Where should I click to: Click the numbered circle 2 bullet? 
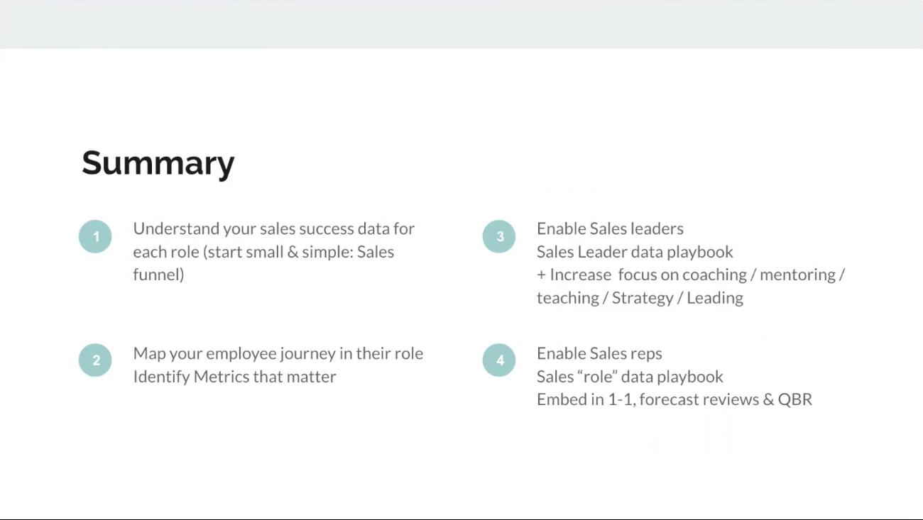click(x=95, y=360)
